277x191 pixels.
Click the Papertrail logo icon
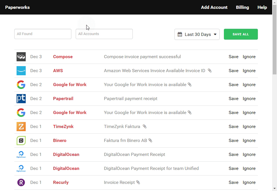coord(21,98)
